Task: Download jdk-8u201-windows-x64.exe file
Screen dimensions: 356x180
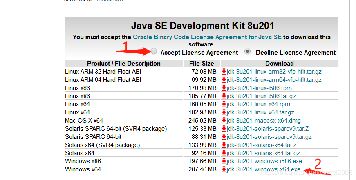Action: coord(263,169)
